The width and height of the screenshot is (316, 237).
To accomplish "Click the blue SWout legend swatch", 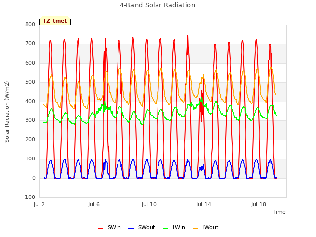I will tap(131, 228).
